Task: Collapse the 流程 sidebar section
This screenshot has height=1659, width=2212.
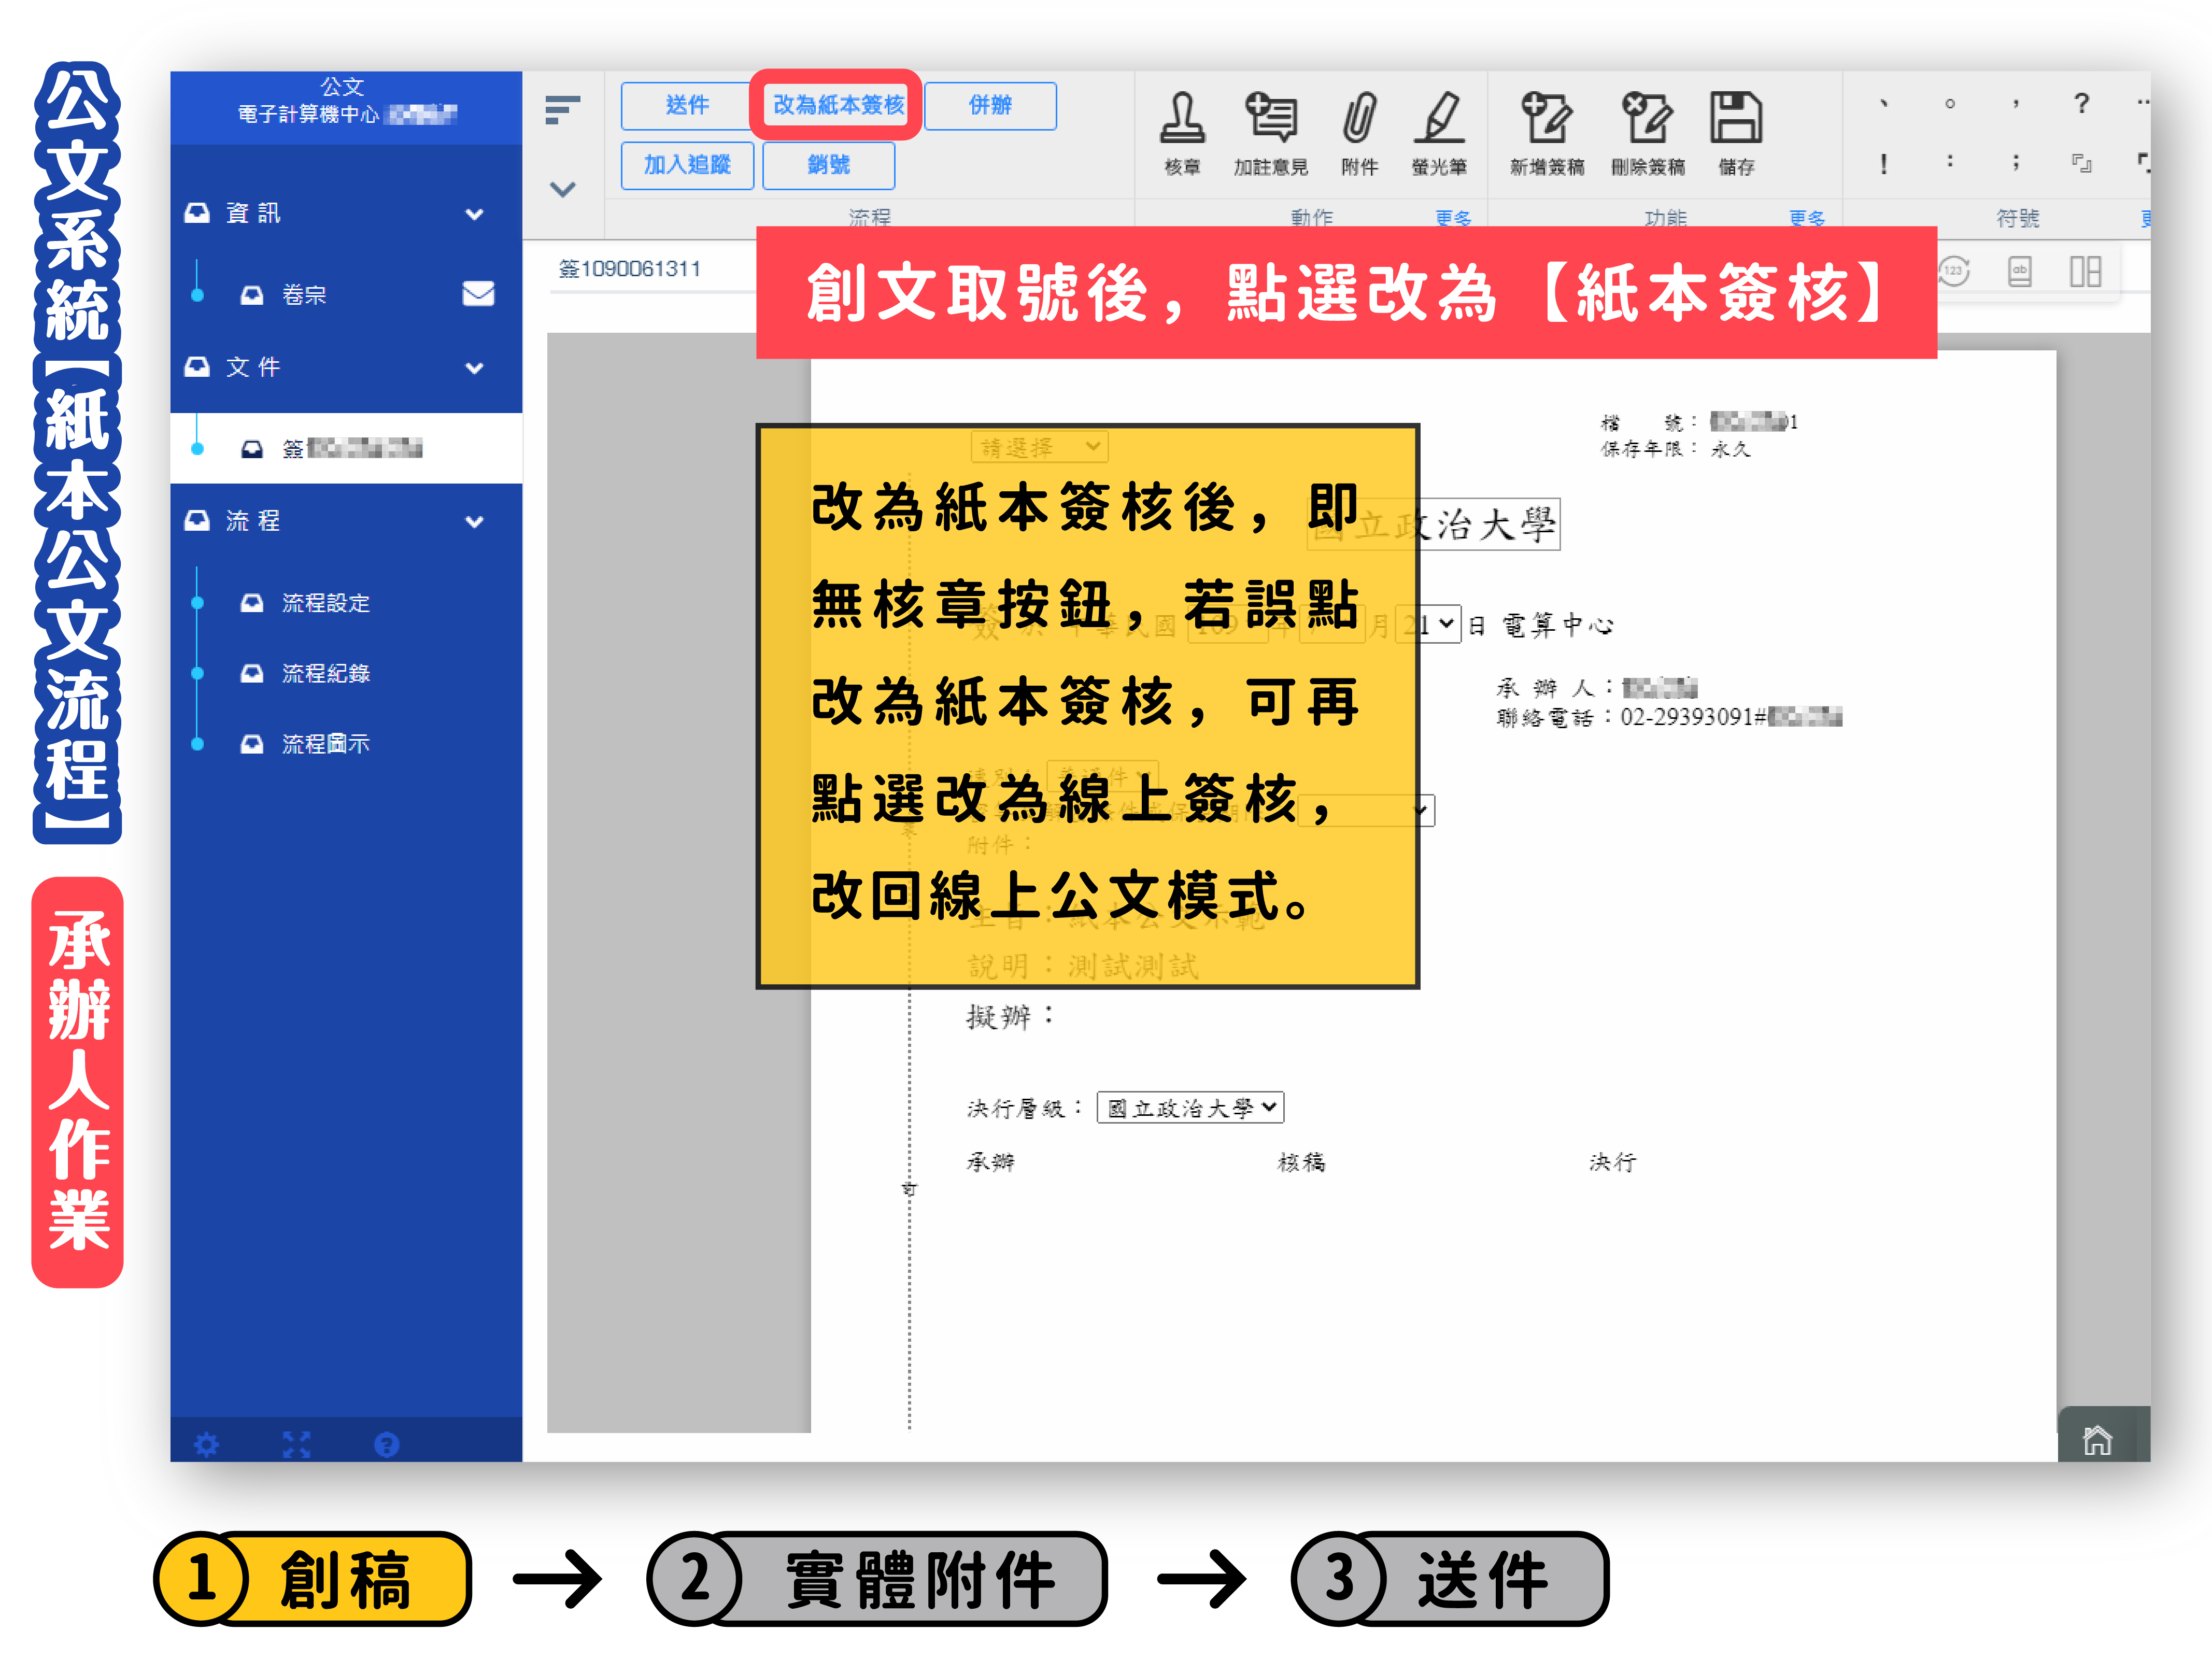Action: point(475,521)
